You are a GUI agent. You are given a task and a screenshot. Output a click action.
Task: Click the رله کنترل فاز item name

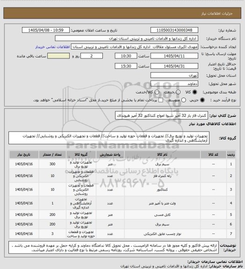[162, 176]
